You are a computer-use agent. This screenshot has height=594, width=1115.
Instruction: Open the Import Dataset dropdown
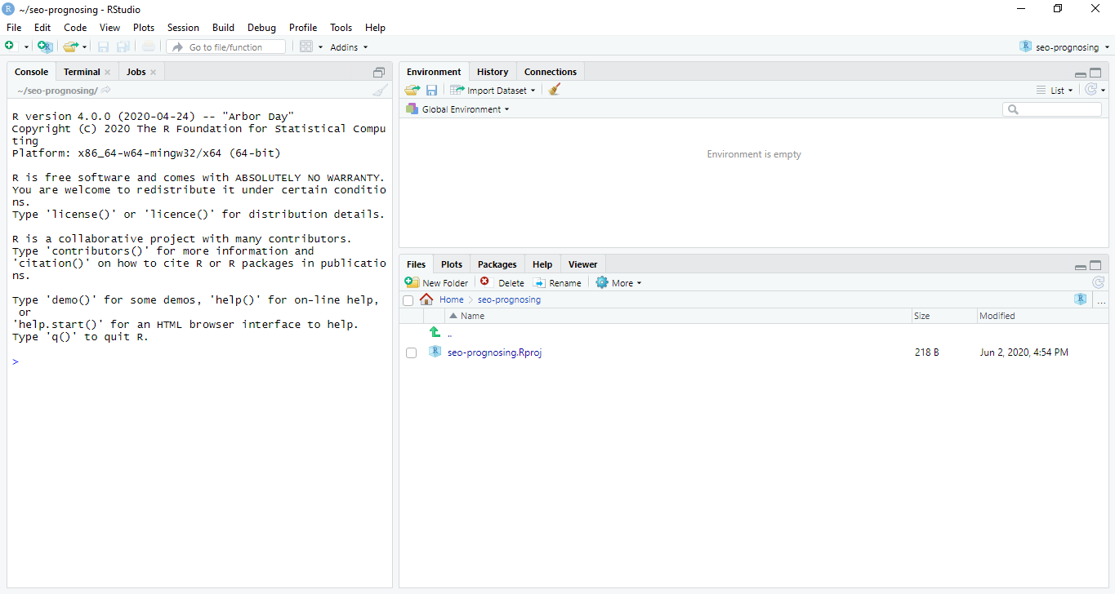coord(493,90)
